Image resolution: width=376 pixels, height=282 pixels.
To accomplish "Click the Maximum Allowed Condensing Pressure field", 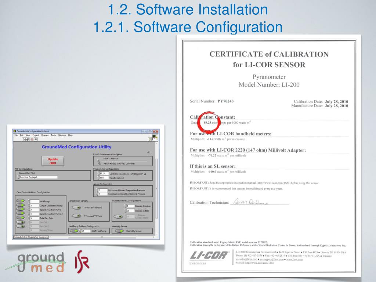I will [x=102, y=194].
